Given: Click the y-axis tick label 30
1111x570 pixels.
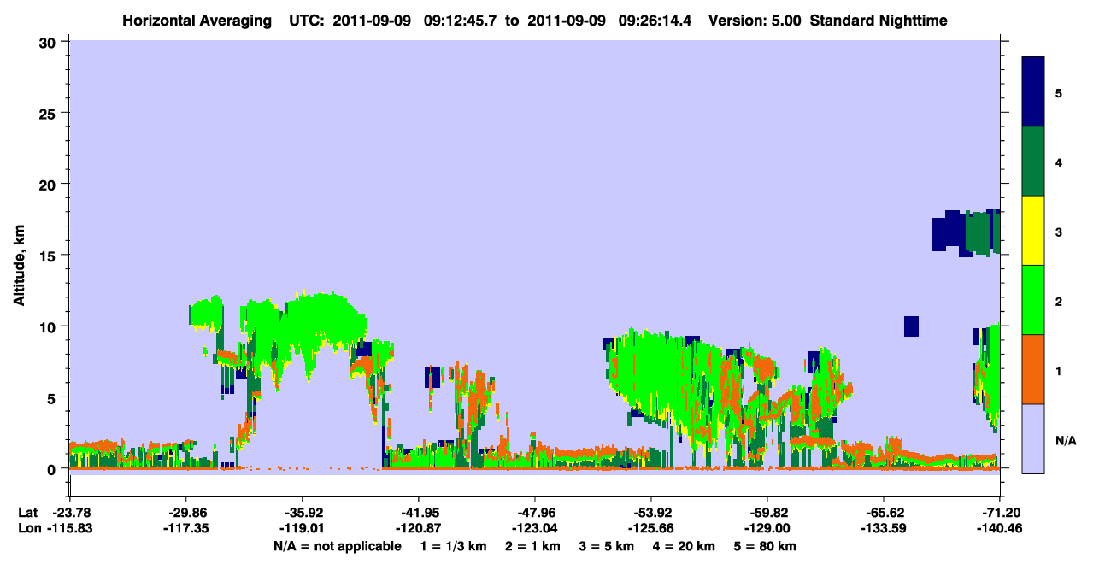Looking at the screenshot, I should (49, 42).
